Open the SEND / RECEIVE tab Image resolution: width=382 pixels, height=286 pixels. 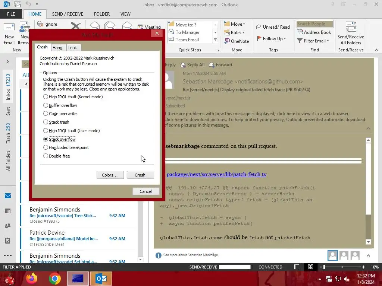pos(68,14)
